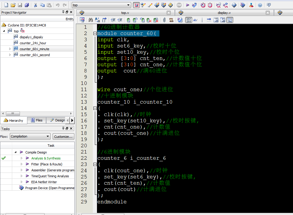
Task: Increase indent of selected lines
Action: [x=113, y=20]
